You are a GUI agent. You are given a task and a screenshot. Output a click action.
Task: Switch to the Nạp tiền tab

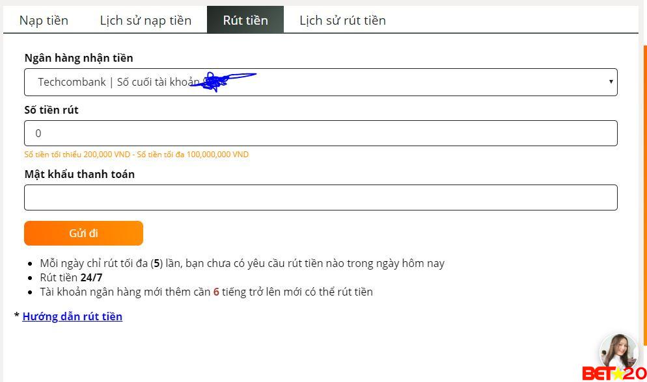coord(43,20)
